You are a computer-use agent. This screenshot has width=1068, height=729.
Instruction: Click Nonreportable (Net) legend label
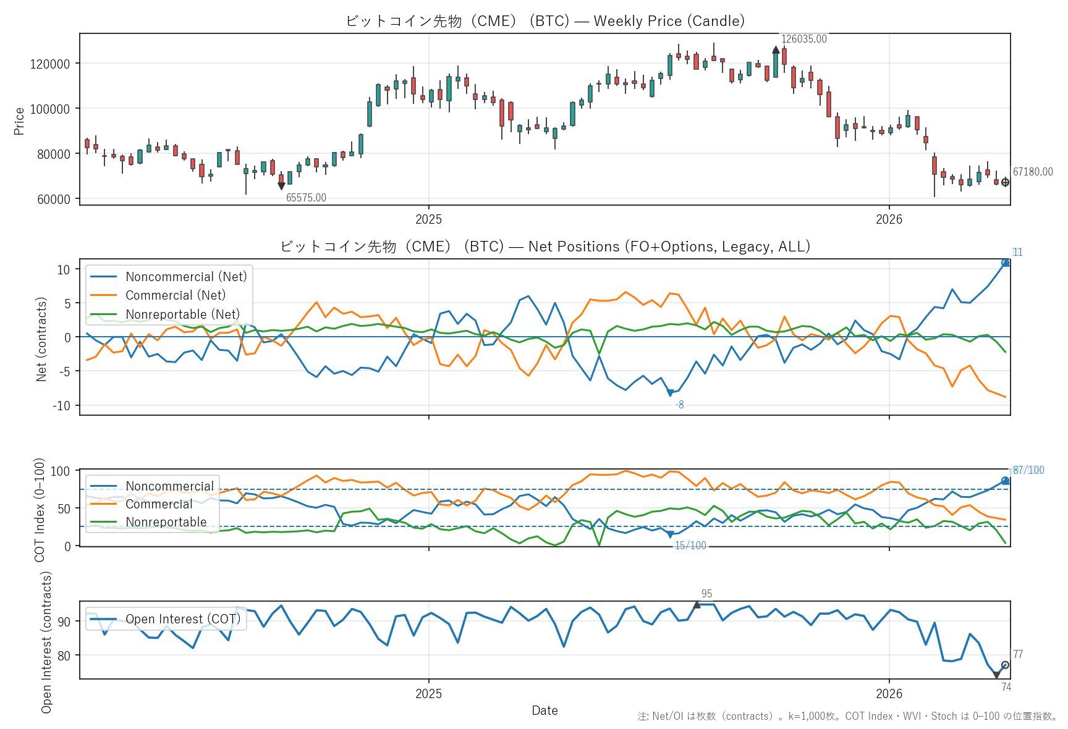pyautogui.click(x=182, y=314)
